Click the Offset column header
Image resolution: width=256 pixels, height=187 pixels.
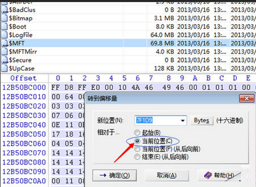[24, 78]
